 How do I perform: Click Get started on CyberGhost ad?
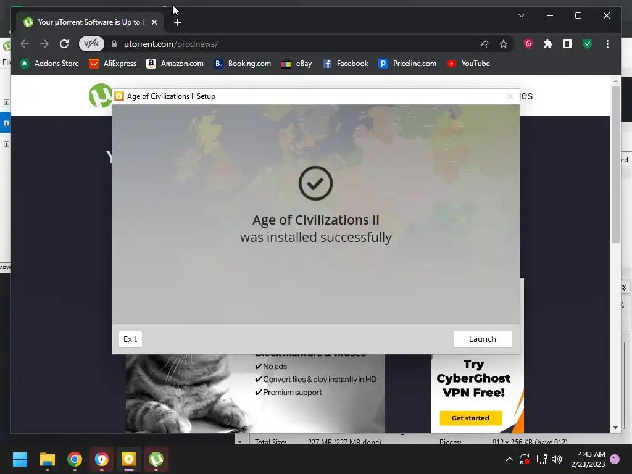[x=470, y=418]
